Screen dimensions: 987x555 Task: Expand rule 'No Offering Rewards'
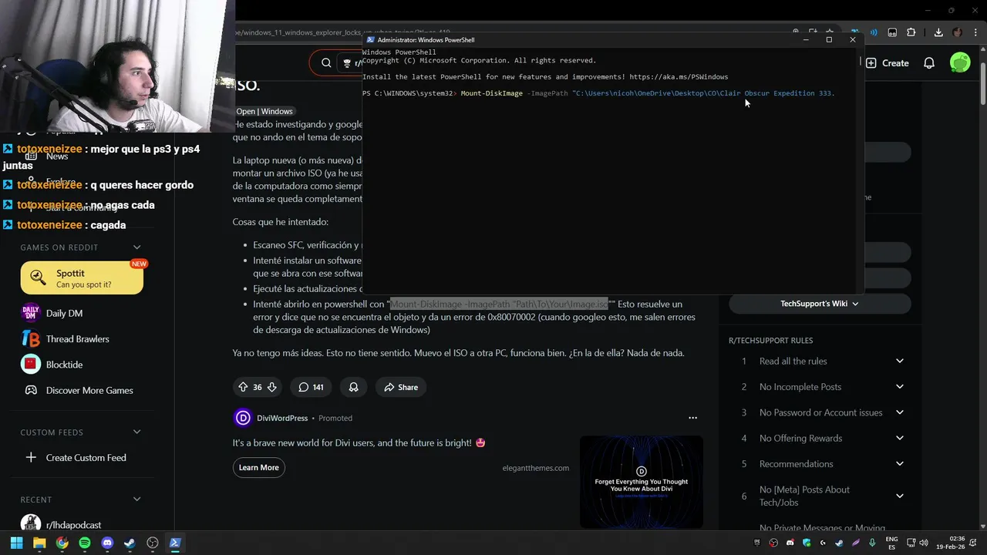click(x=899, y=438)
